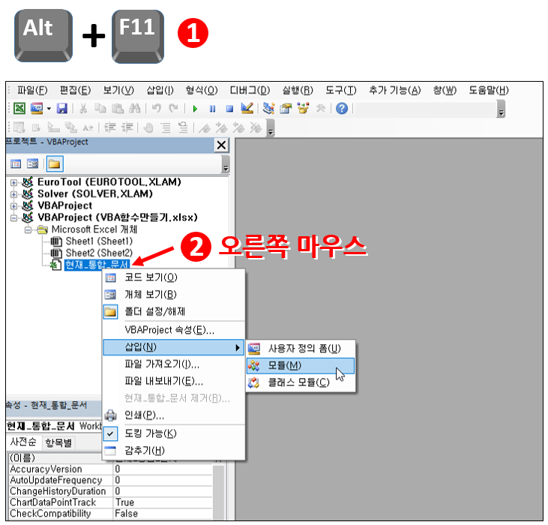Open the 파일(F) menu
Image resolution: width=548 pixels, height=525 pixels.
pos(32,91)
